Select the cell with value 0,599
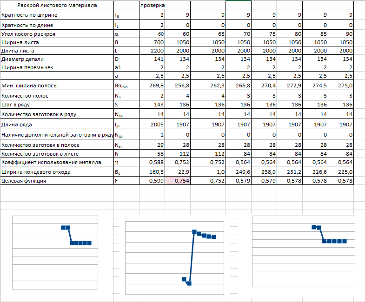 tap(152, 181)
